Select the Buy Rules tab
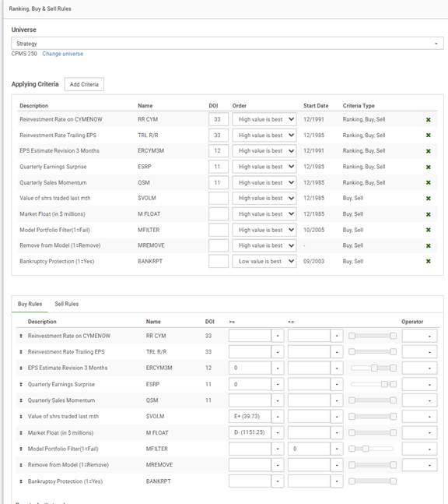 30,304
